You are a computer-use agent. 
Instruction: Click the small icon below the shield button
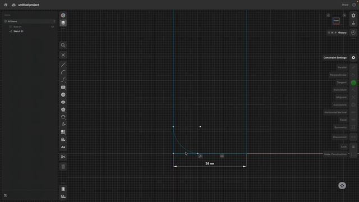click(x=353, y=23)
